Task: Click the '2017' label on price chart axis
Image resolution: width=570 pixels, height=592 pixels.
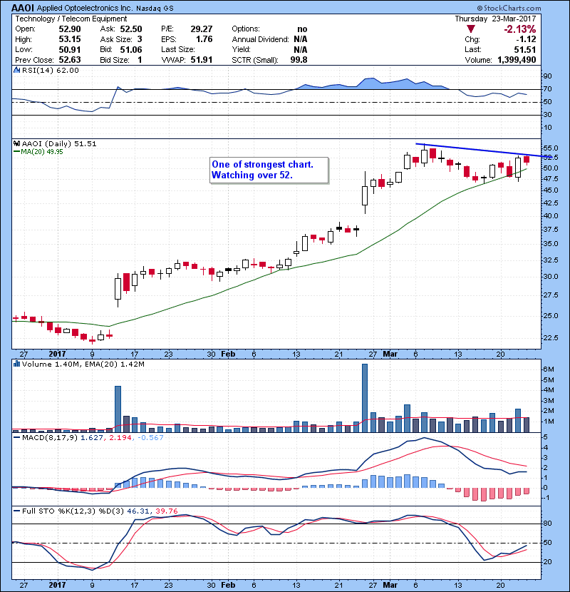Action: pos(57,354)
